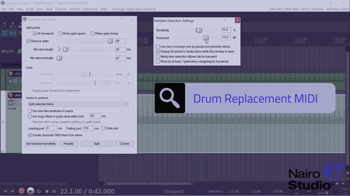350x196 pixels.
Task: Enable When gate opens checkbox
Action: click(x=60, y=33)
